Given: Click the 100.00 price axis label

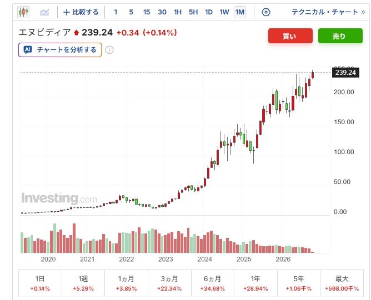Looking at the screenshot, I should point(344,152).
